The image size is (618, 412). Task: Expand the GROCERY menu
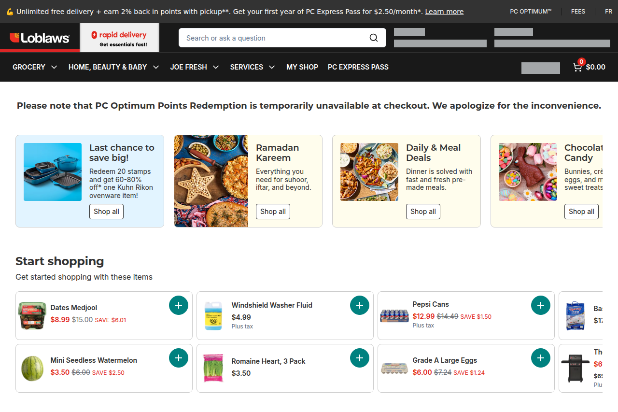point(34,67)
